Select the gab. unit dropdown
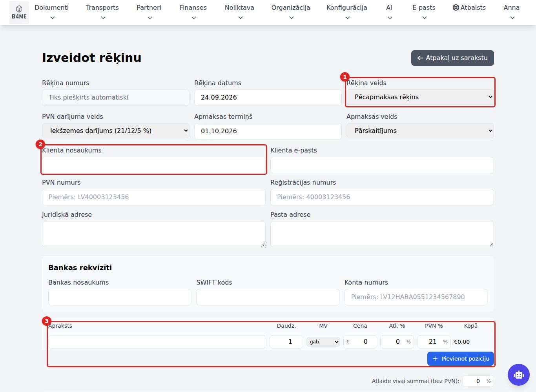The width and height of the screenshot is (536, 392). [x=323, y=342]
